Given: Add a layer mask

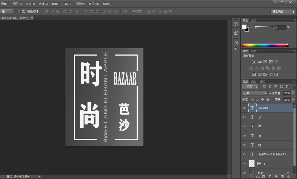Looking at the screenshot, I should [264, 176].
